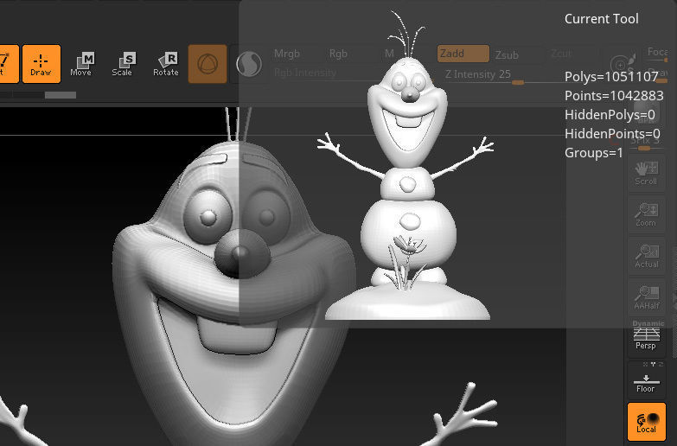Adjust the SPix 3 slider
This screenshot has width=677, height=446.
click(x=646, y=143)
